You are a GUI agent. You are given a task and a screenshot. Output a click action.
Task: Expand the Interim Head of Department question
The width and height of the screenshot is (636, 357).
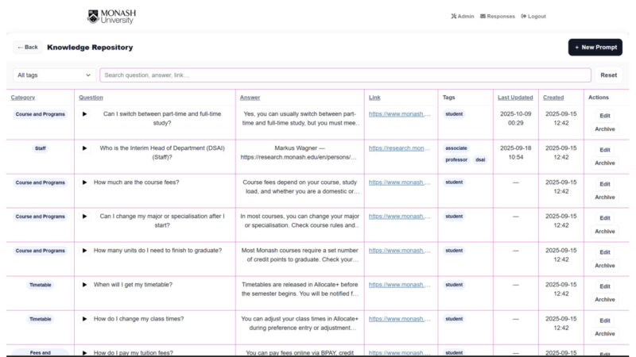(85, 148)
